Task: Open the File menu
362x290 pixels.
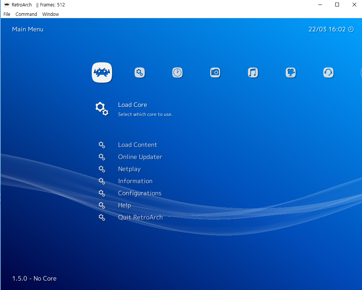Action: point(7,14)
